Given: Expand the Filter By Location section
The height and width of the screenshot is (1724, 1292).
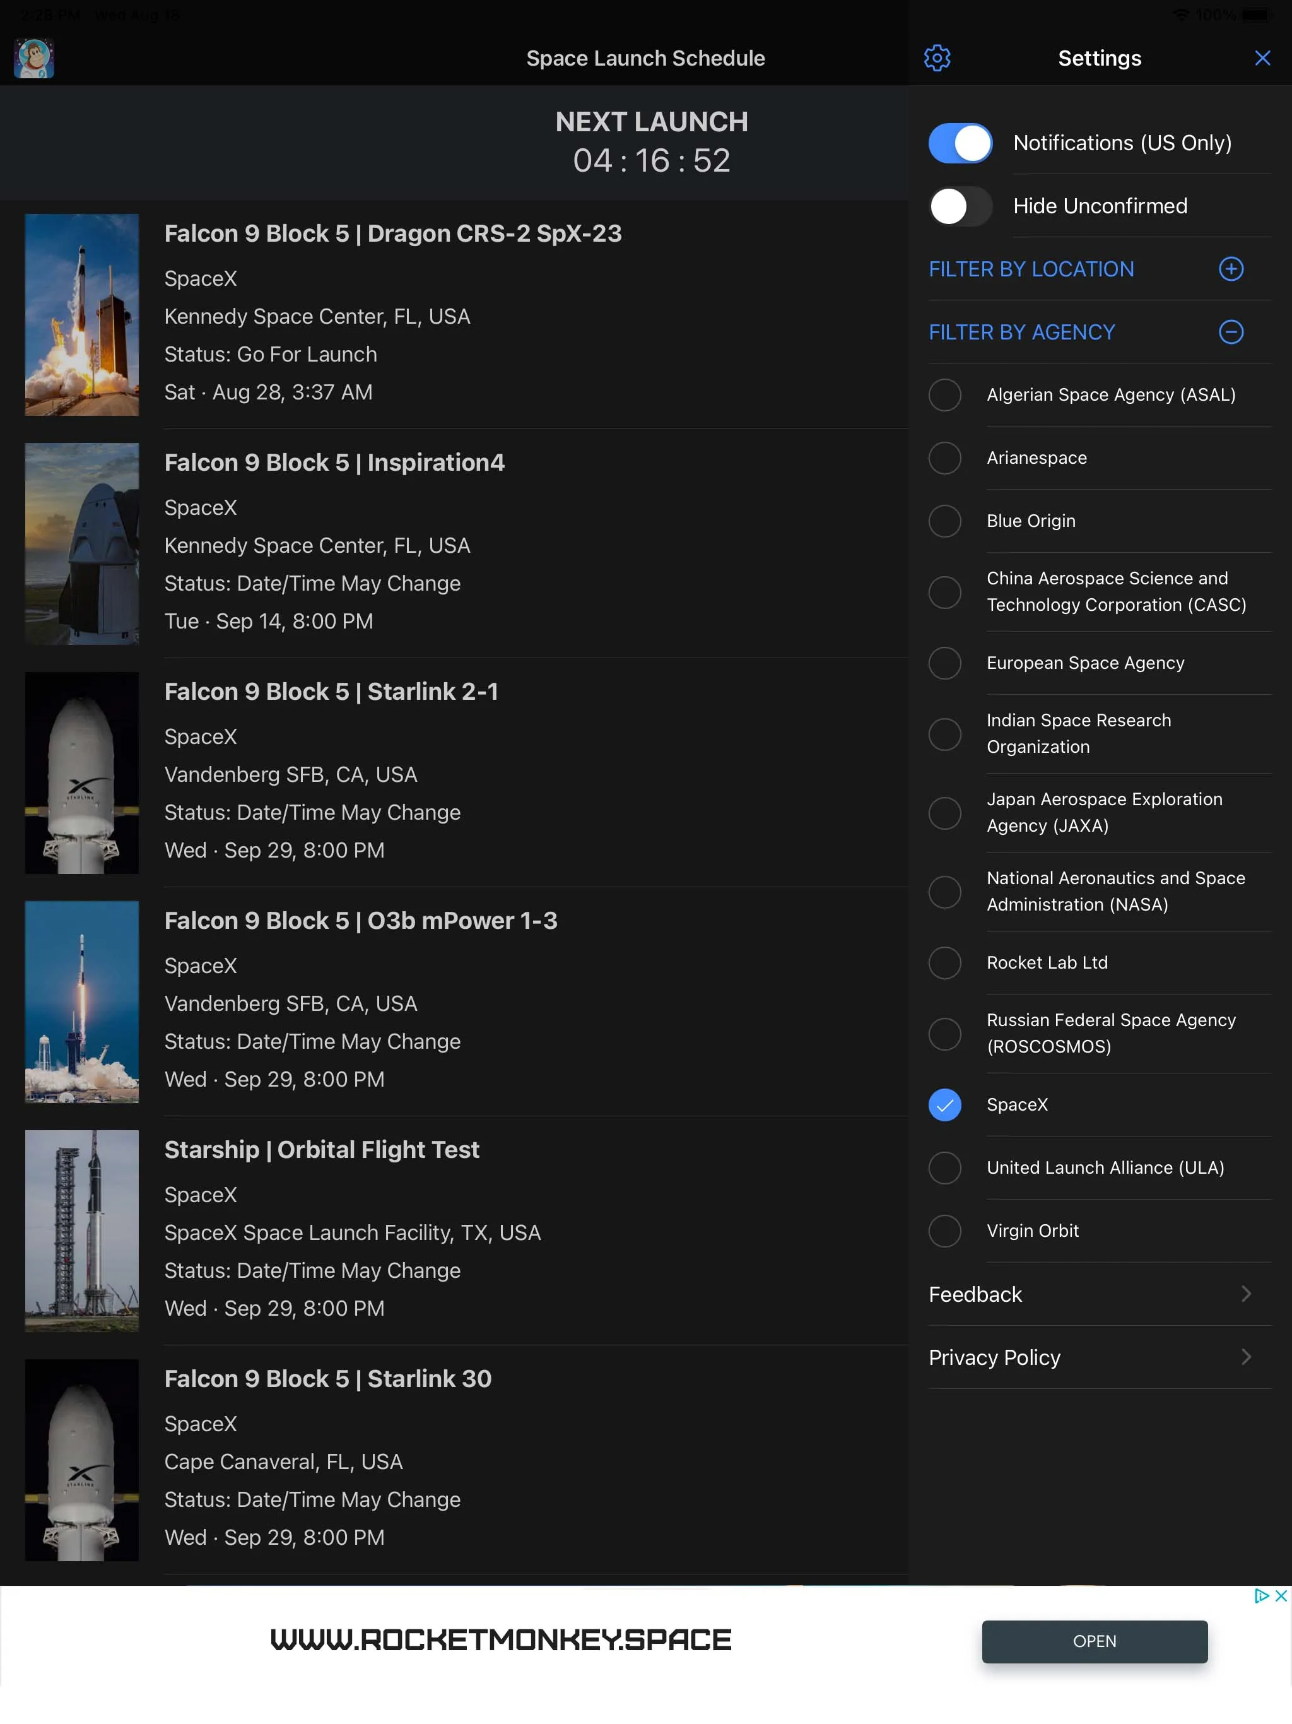Looking at the screenshot, I should click(x=1231, y=269).
